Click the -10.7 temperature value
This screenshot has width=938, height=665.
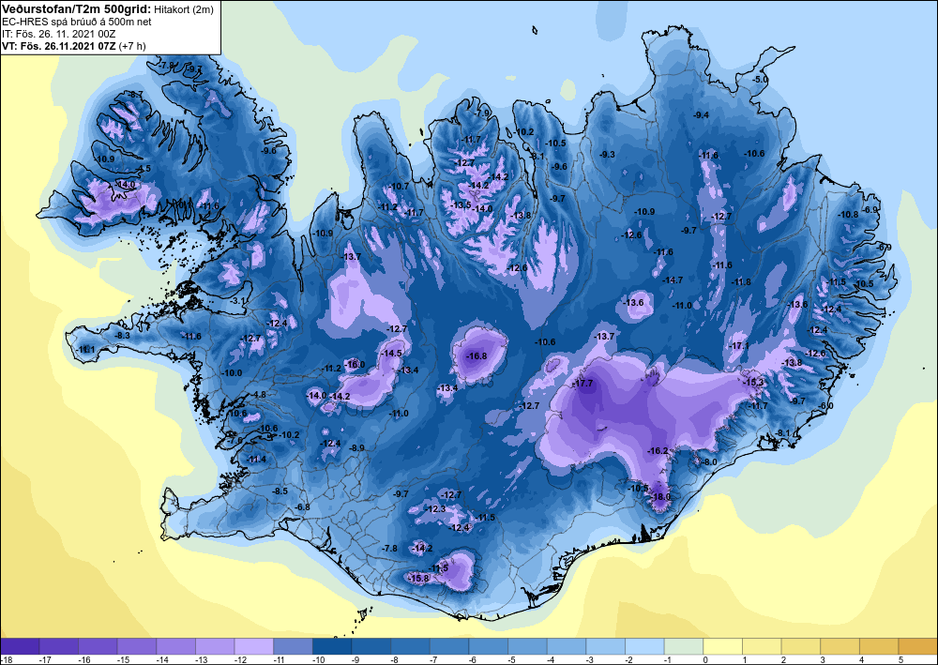coord(399,186)
